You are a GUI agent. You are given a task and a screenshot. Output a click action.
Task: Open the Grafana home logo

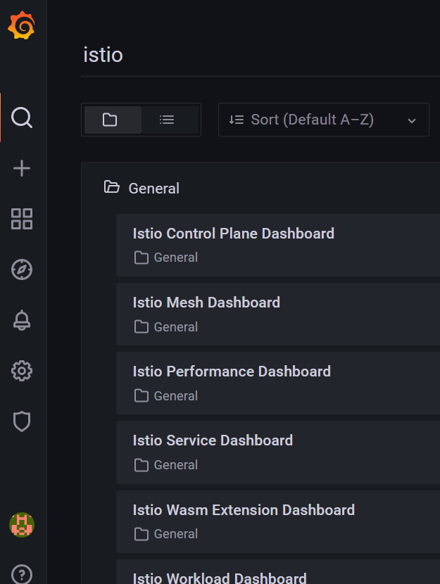coord(22,25)
